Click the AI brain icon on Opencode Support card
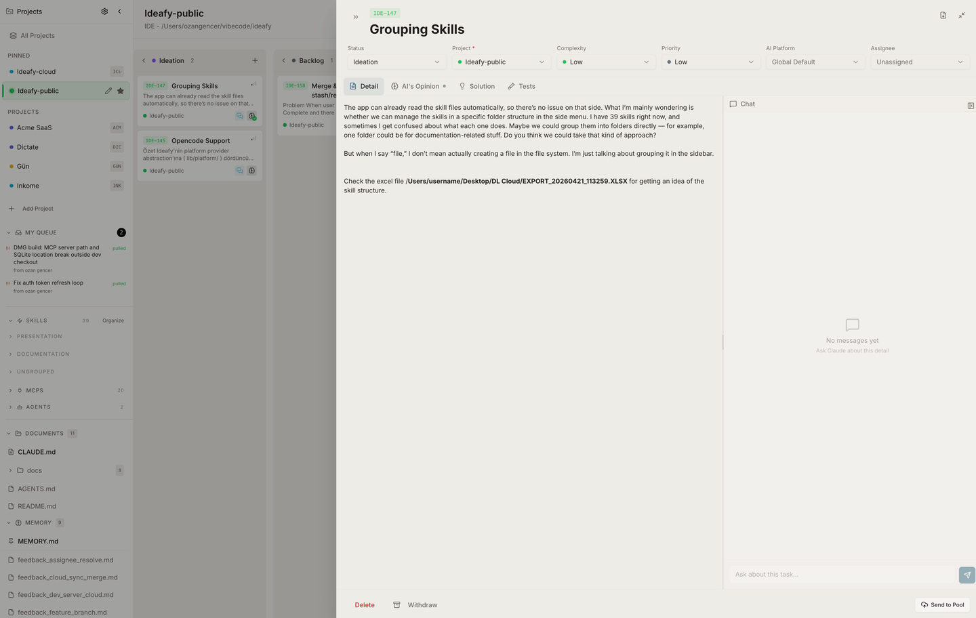976x618 pixels. click(x=251, y=171)
